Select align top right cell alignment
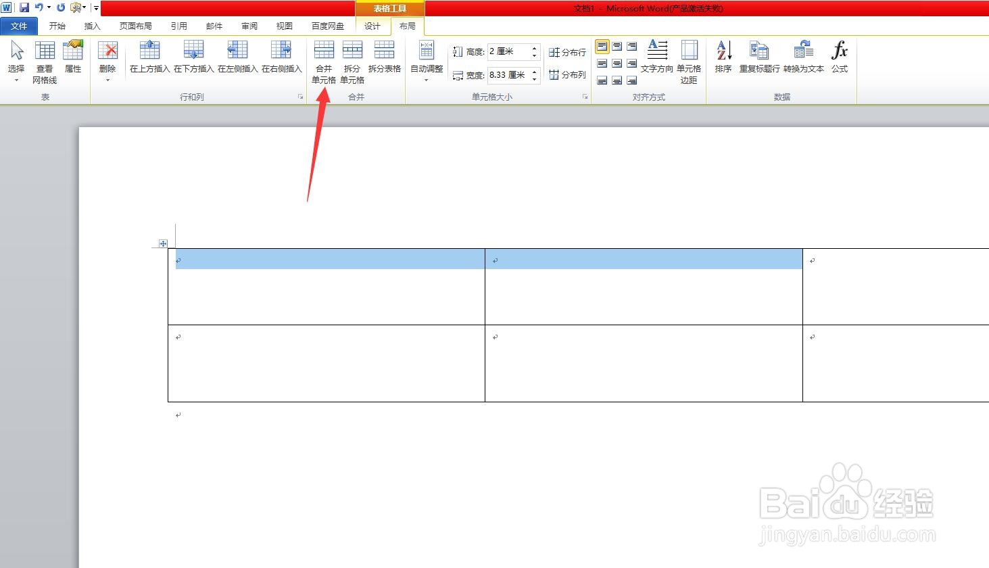 (632, 47)
